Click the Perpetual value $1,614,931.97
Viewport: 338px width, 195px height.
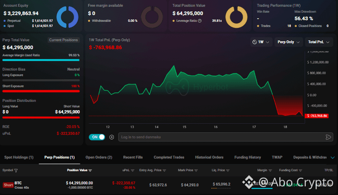click(x=42, y=21)
